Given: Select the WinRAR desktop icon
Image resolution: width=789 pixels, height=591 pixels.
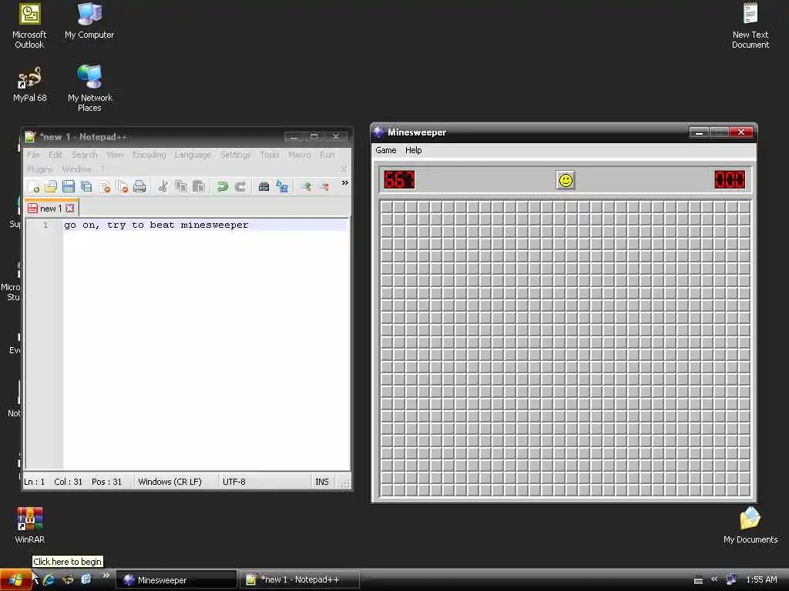Looking at the screenshot, I should pos(30,525).
